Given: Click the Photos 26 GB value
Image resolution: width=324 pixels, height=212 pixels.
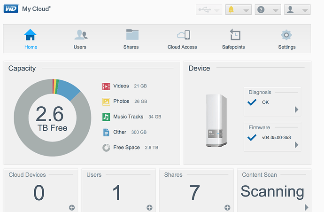Looking at the screenshot, I should coord(141,102).
